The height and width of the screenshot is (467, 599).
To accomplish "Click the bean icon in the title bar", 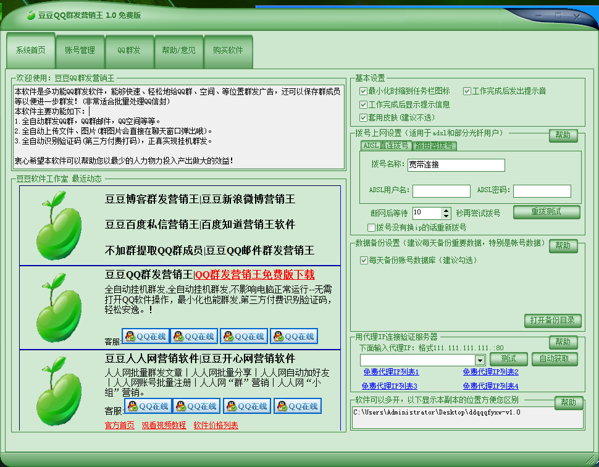I will pos(31,15).
